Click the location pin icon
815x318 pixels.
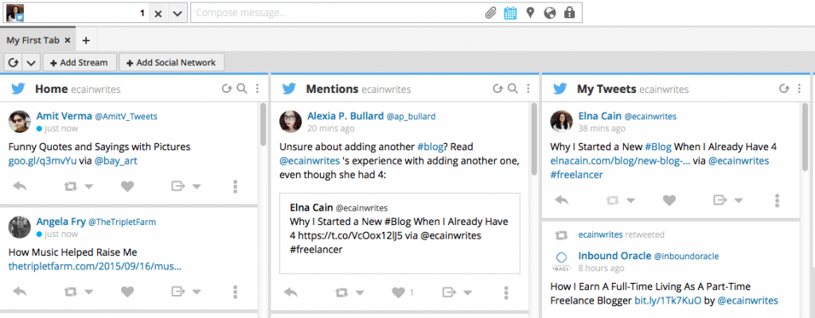click(x=530, y=13)
